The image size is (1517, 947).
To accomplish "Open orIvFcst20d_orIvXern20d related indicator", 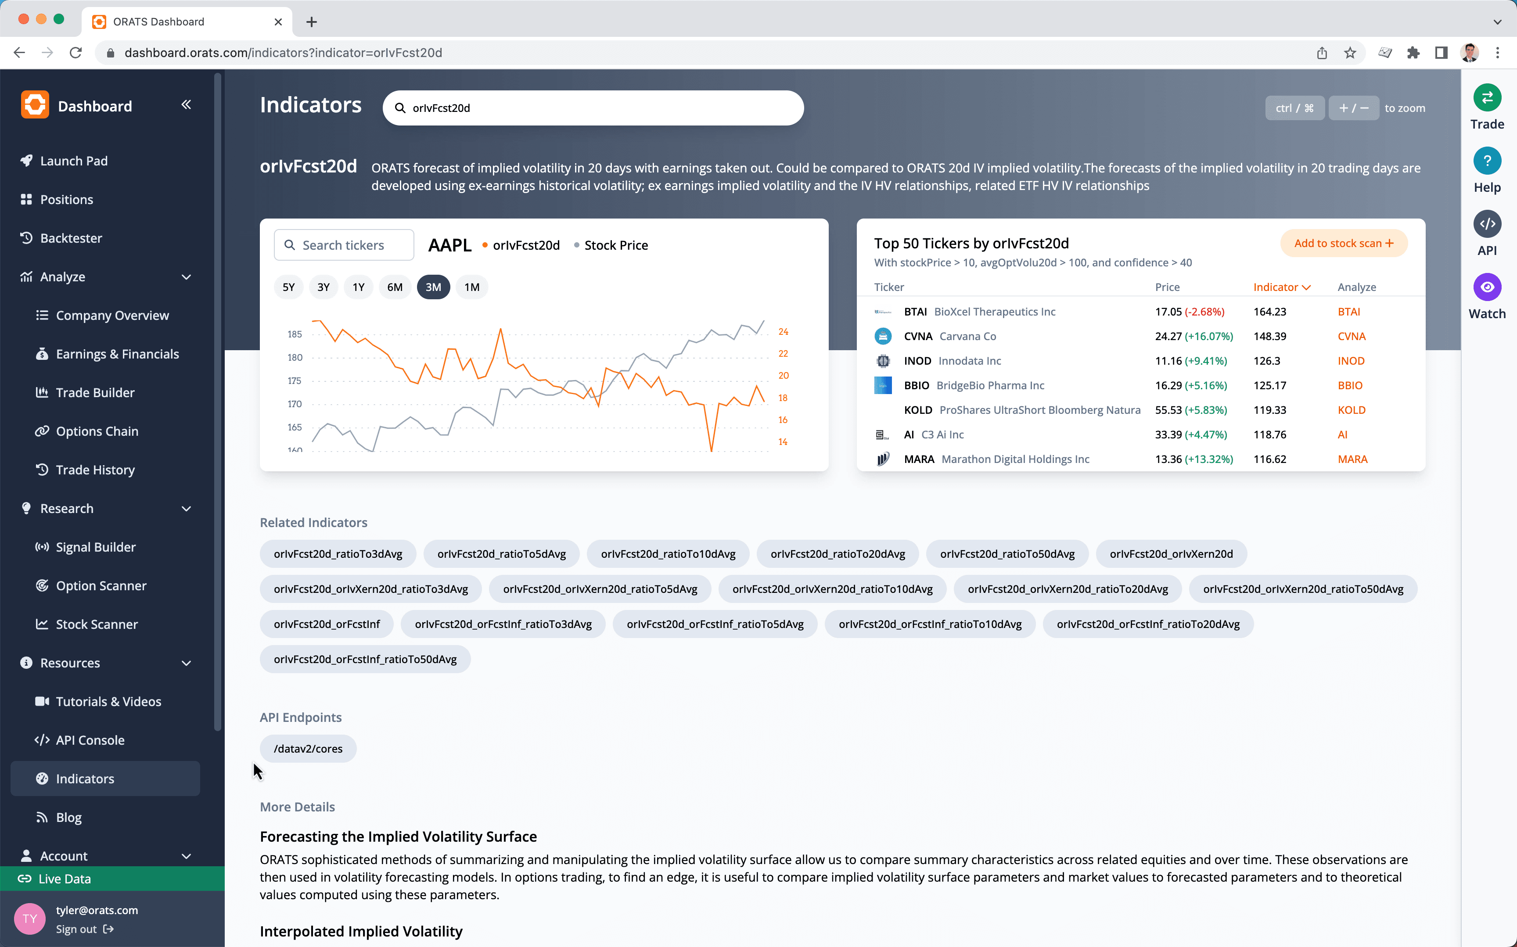I will click(1171, 554).
